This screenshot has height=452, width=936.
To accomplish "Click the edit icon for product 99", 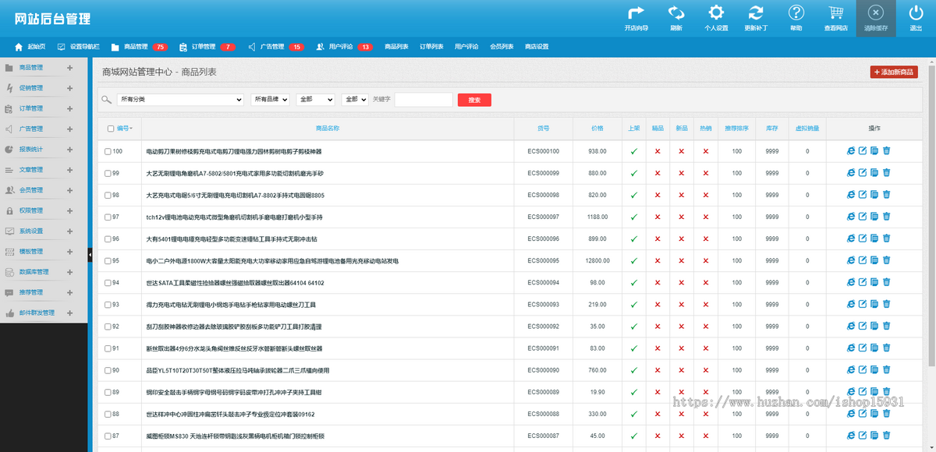I will click(863, 173).
